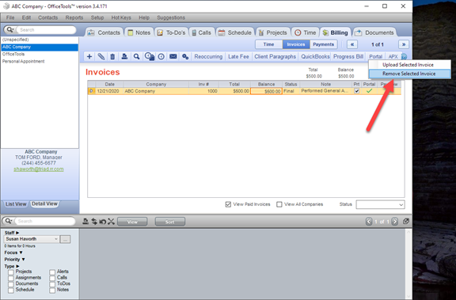Click the swap arrows icon in bottom toolbar
The height and width of the screenshot is (300, 456).
pyautogui.click(x=94, y=222)
